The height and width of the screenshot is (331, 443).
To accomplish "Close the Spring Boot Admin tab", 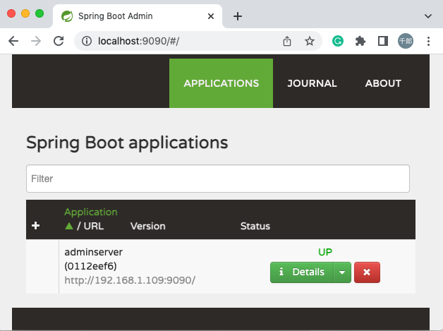I will pyautogui.click(x=211, y=16).
